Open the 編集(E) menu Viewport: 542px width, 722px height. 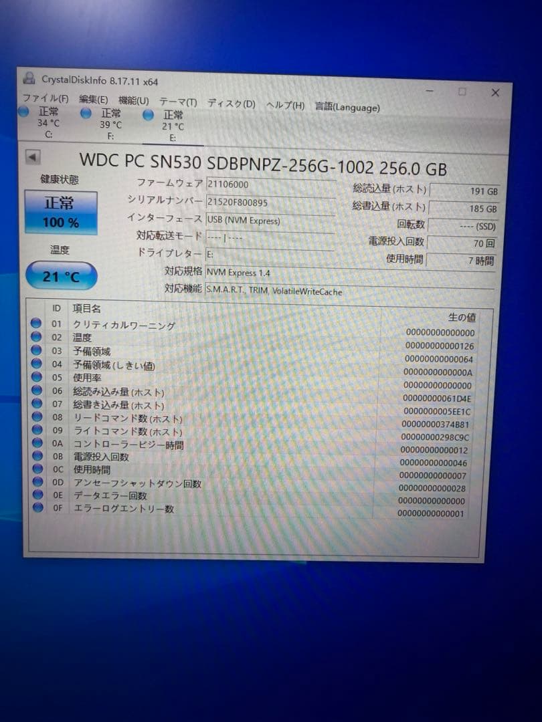click(x=93, y=100)
